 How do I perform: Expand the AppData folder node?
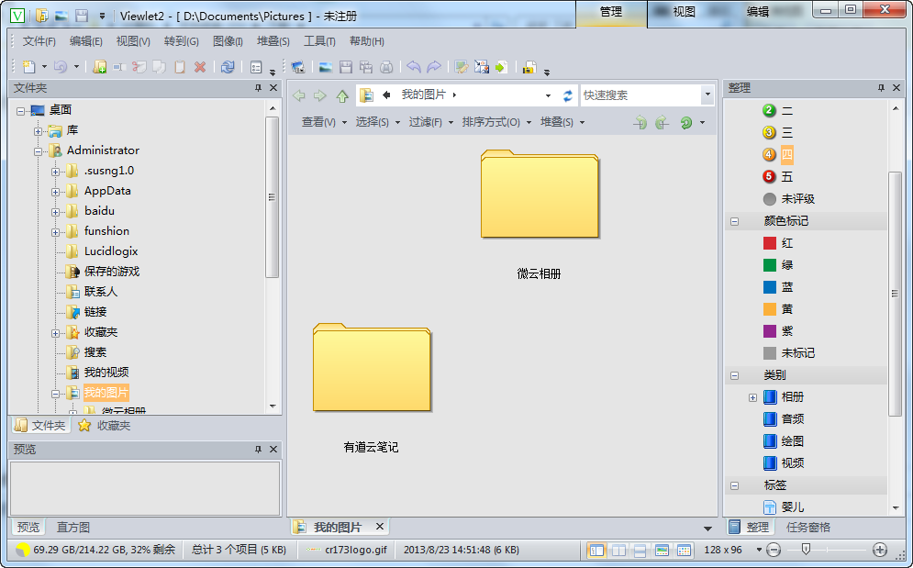[55, 192]
